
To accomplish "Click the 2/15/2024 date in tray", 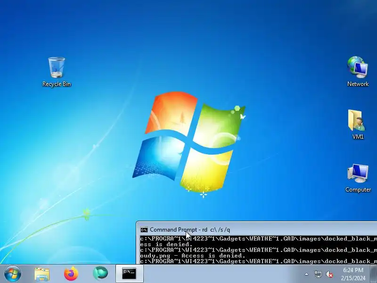I will pos(353,278).
